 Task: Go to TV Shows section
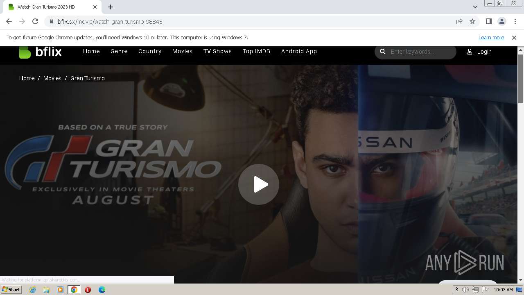[x=217, y=51]
